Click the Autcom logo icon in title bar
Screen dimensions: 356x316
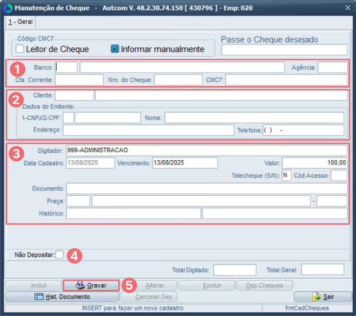8,8
